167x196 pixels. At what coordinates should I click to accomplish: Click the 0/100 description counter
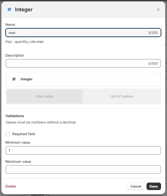(153, 63)
